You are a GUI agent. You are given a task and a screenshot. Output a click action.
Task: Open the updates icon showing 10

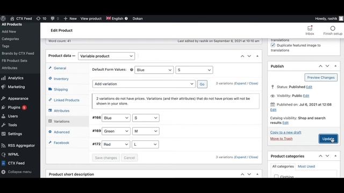point(38,19)
